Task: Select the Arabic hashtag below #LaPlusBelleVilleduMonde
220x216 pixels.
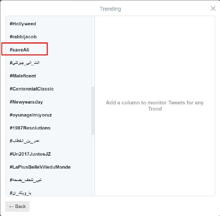Action: coord(26,180)
